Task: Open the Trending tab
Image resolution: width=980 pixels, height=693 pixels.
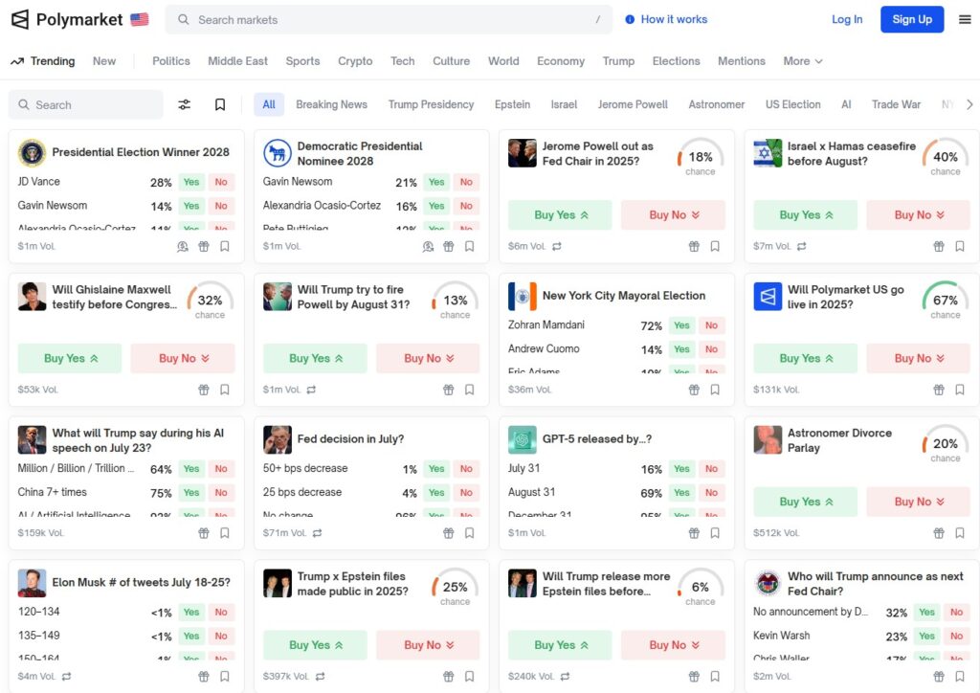Action: 42,60
